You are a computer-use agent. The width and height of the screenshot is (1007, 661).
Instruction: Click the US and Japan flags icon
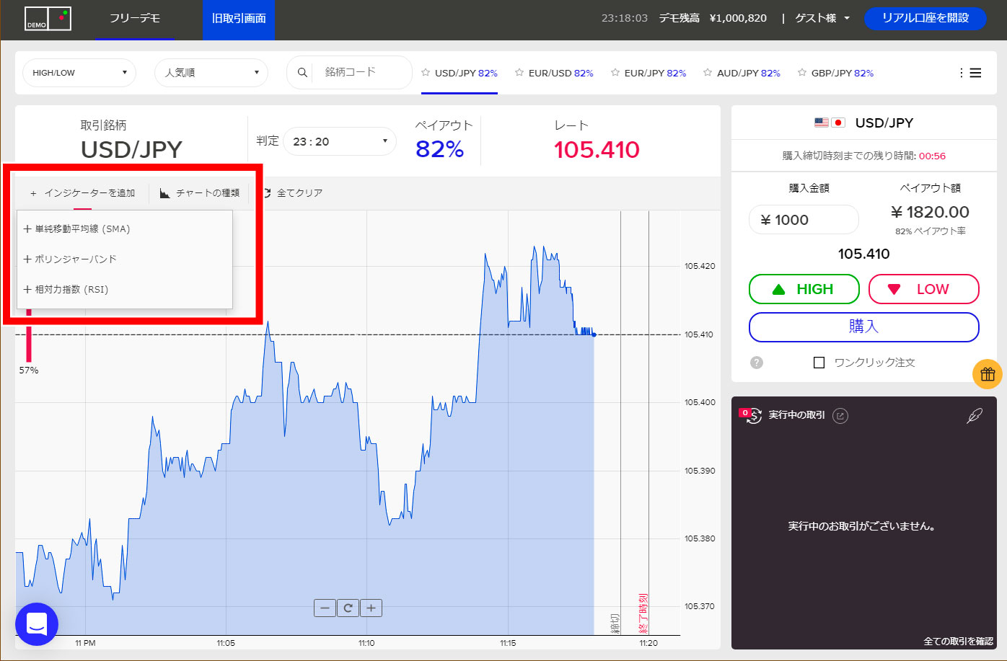830,123
